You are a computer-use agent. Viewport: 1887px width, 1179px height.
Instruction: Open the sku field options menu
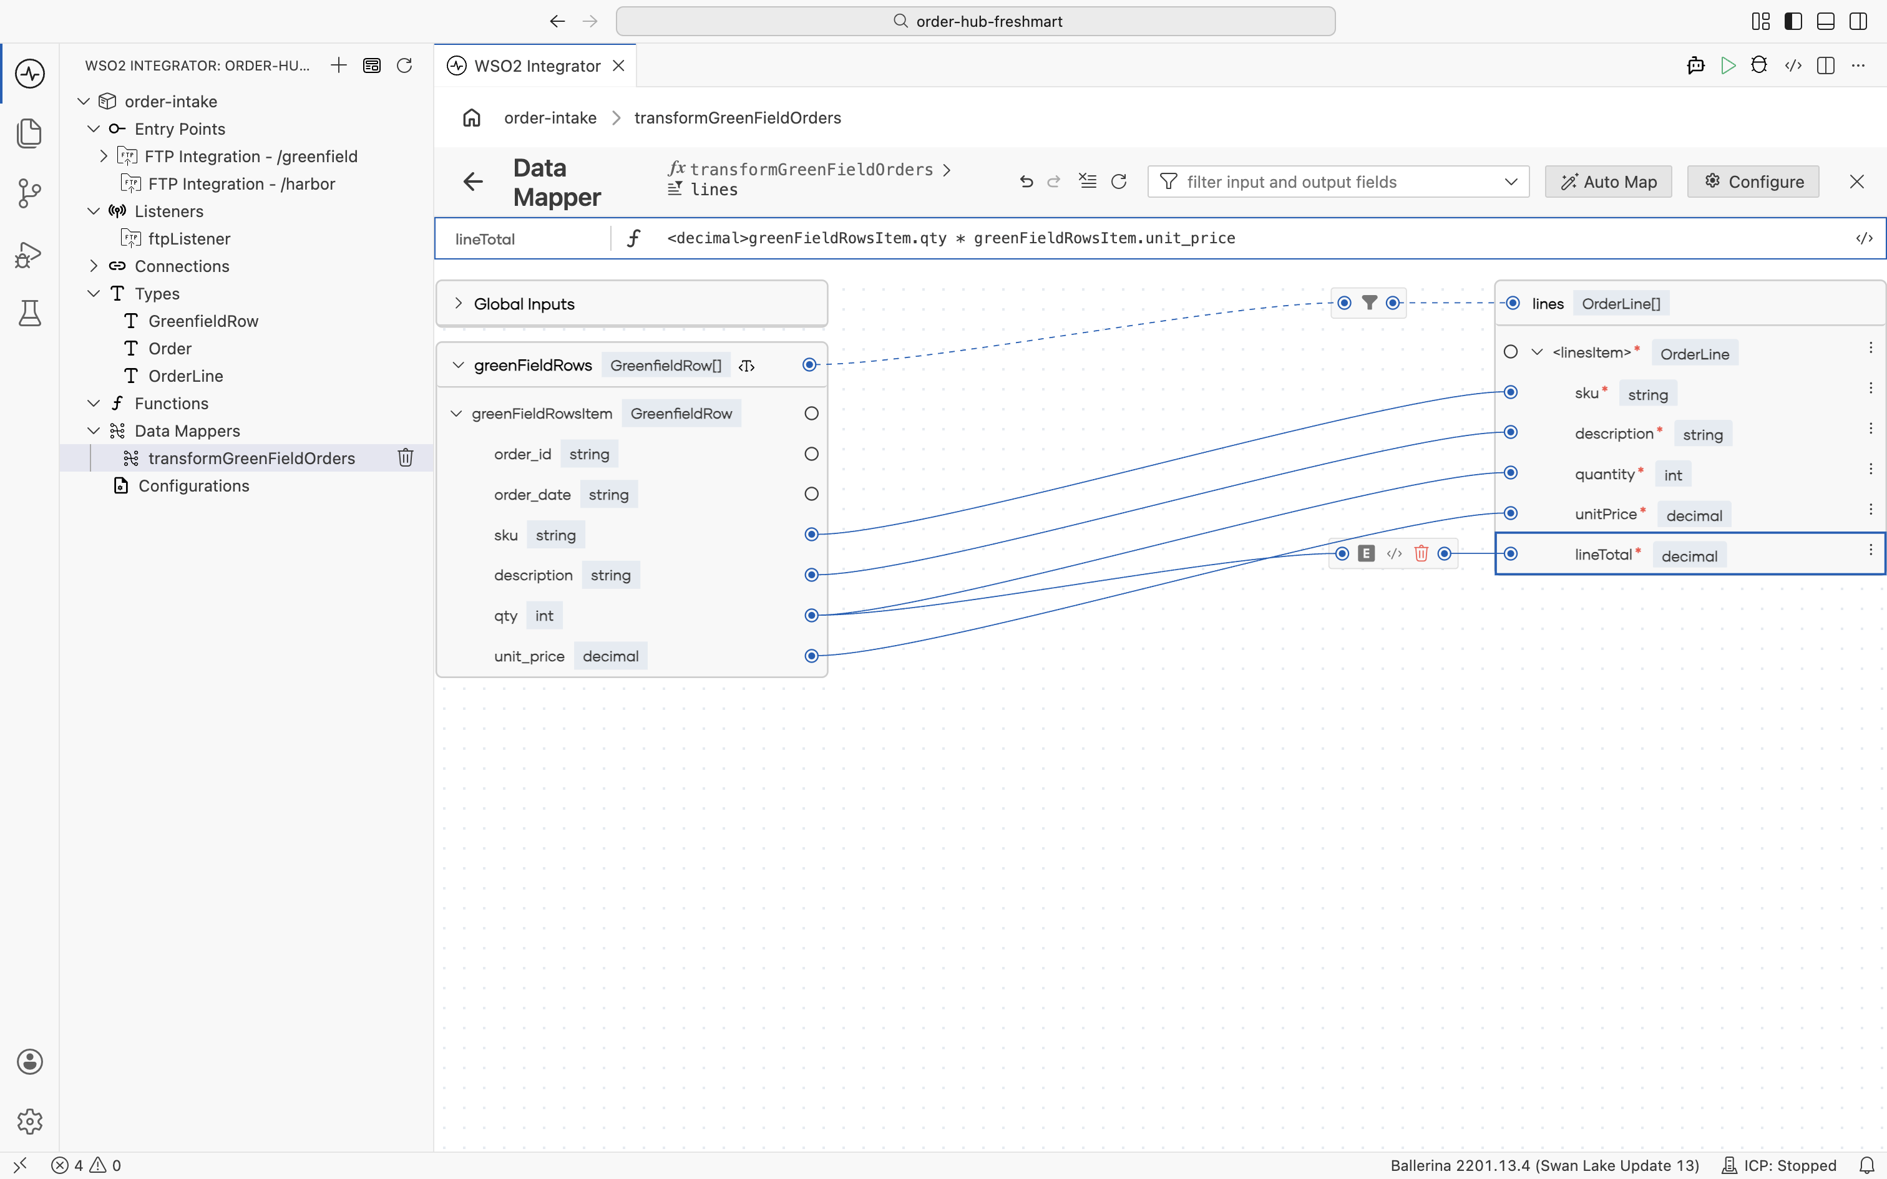click(1871, 388)
